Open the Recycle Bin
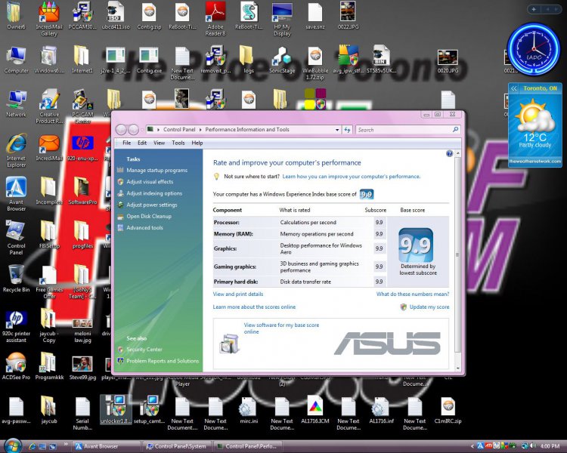This screenshot has height=453, width=567. [x=16, y=279]
